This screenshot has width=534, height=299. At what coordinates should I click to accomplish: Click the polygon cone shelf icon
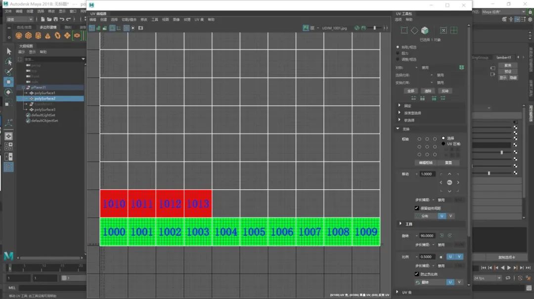click(x=47, y=36)
